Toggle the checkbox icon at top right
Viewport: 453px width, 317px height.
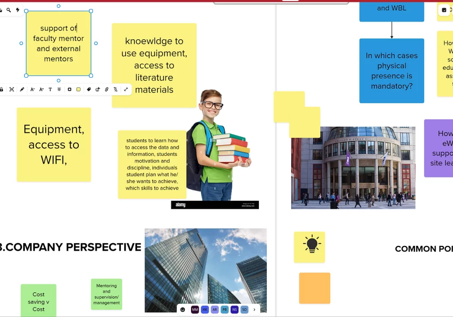pyautogui.click(x=444, y=10)
